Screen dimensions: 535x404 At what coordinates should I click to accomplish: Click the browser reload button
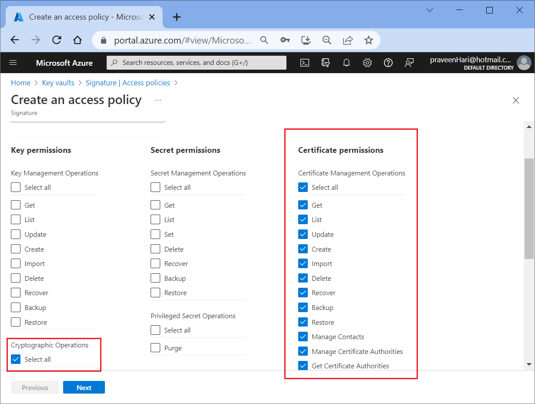57,40
